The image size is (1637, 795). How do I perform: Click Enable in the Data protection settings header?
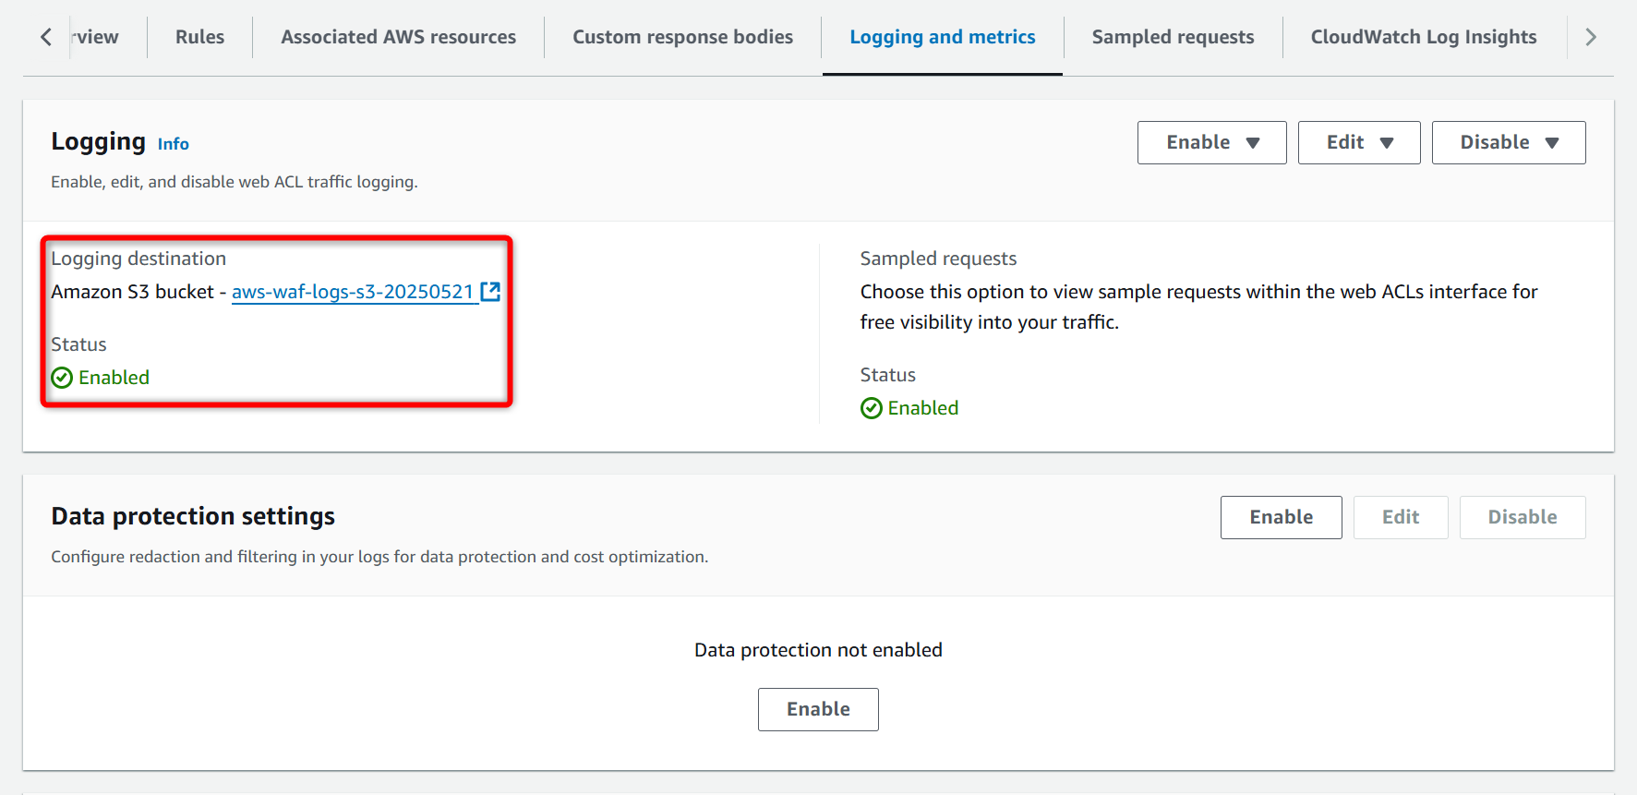click(x=1281, y=517)
